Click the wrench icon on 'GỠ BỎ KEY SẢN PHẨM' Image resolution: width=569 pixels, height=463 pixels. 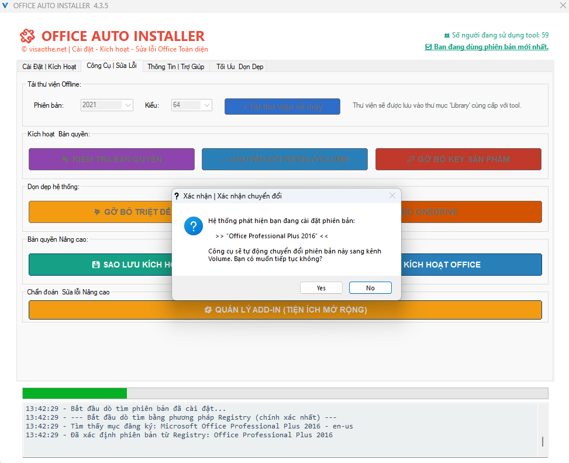(x=411, y=159)
